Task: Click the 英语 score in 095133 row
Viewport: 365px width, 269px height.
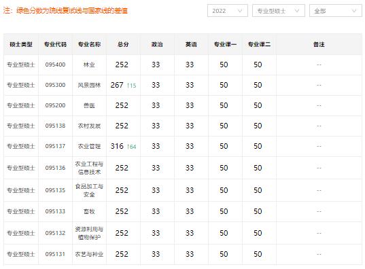Action: click(x=190, y=211)
